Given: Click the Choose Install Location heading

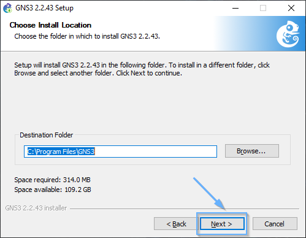Looking at the screenshot, I should (50, 25).
